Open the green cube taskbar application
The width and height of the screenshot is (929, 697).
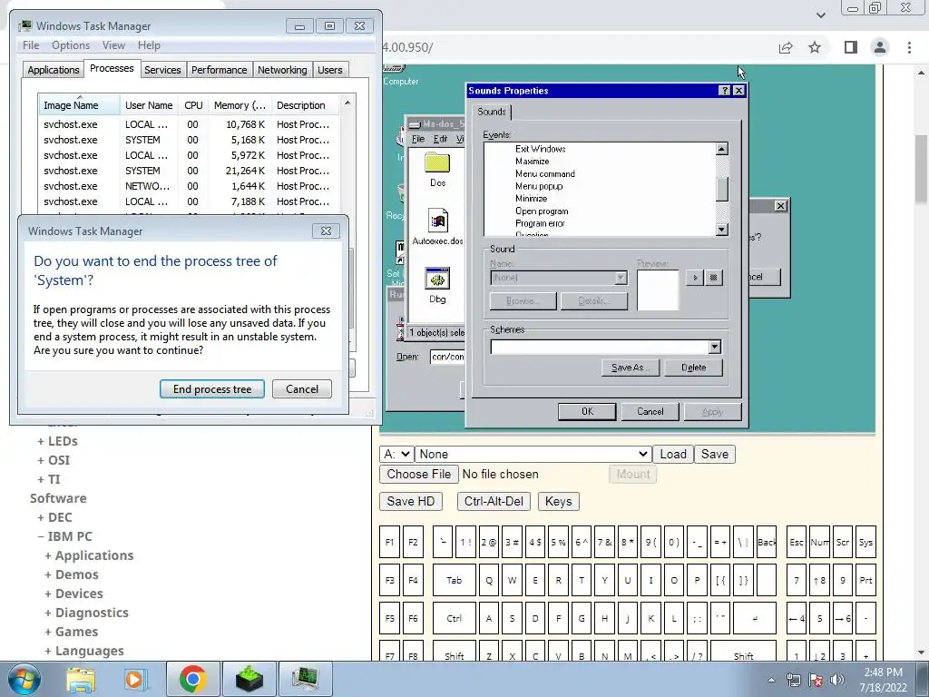(249, 679)
